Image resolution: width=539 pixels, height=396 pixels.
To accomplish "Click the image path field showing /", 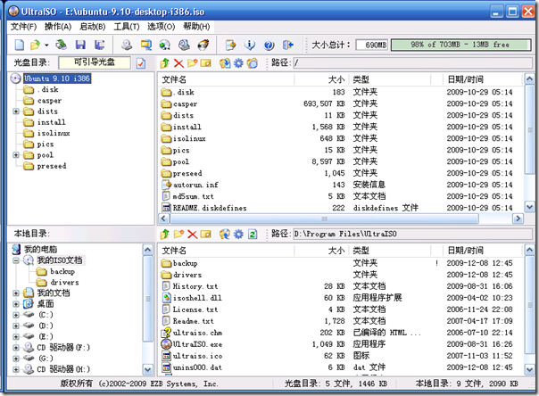I will (412, 62).
